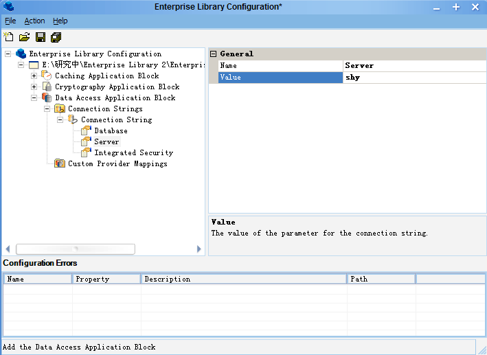
Task: Open the File menu
Action: [10, 21]
